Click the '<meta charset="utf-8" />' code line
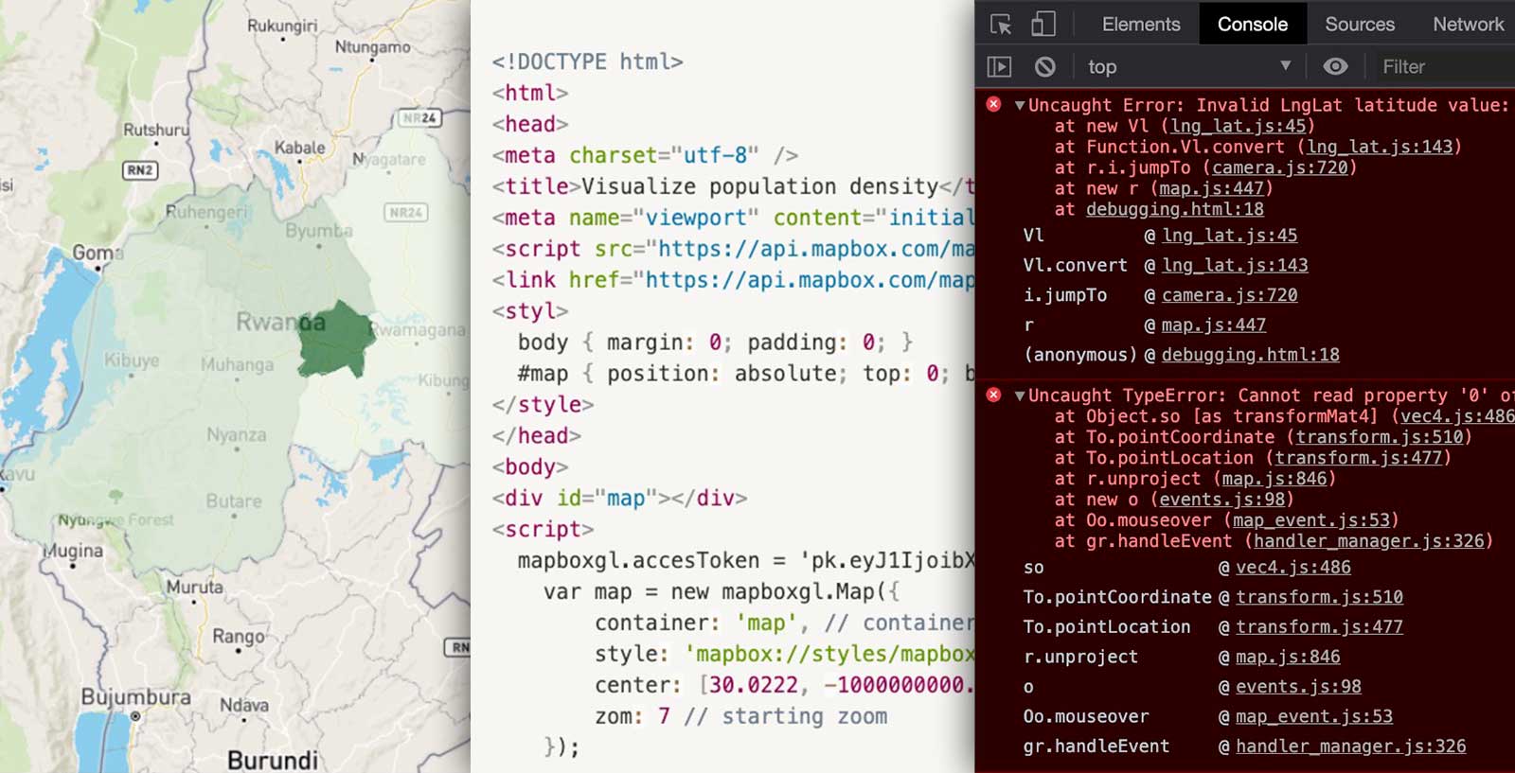The height and width of the screenshot is (773, 1515). 645,155
